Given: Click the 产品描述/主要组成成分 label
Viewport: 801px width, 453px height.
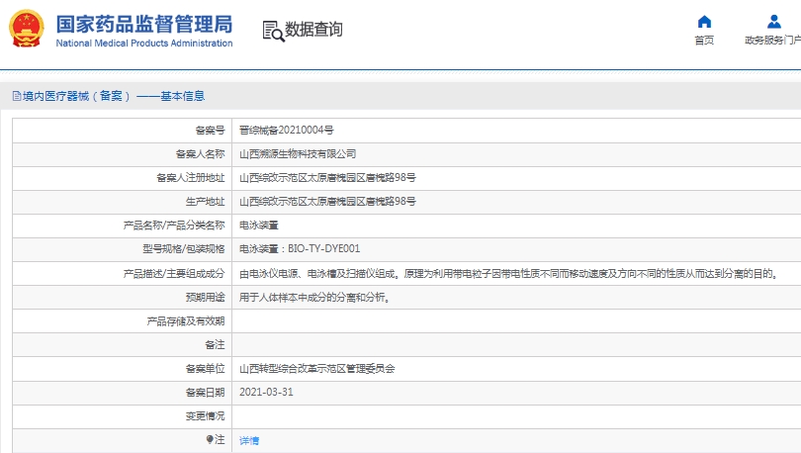Looking at the screenshot, I should point(174,274).
